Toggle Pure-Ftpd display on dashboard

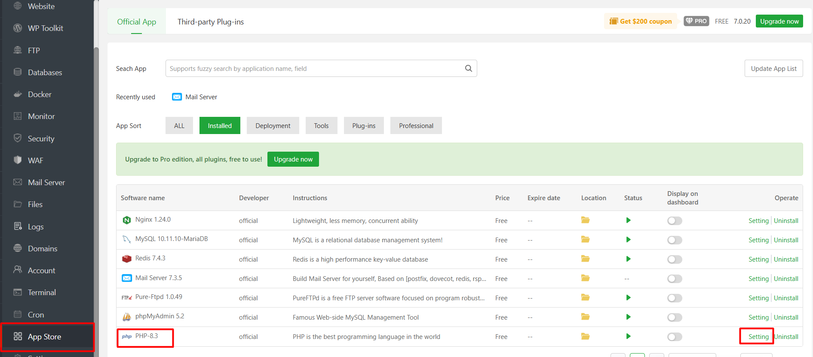[675, 298]
